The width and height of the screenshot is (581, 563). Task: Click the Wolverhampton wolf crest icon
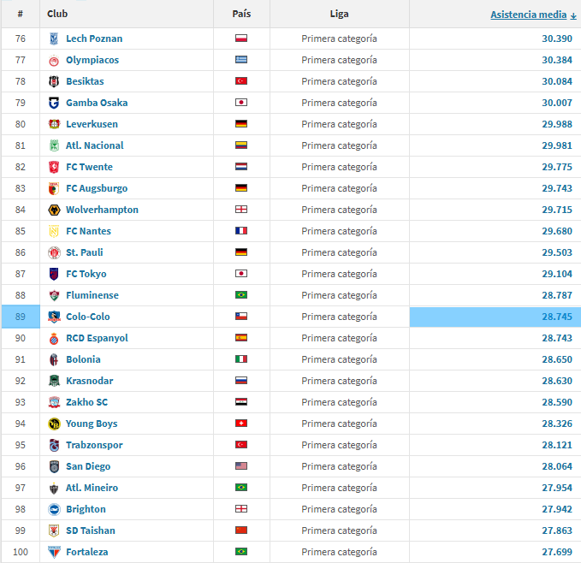click(x=54, y=210)
